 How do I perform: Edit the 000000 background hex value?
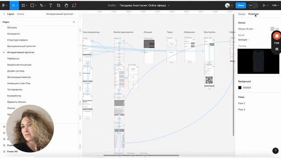(x=247, y=88)
